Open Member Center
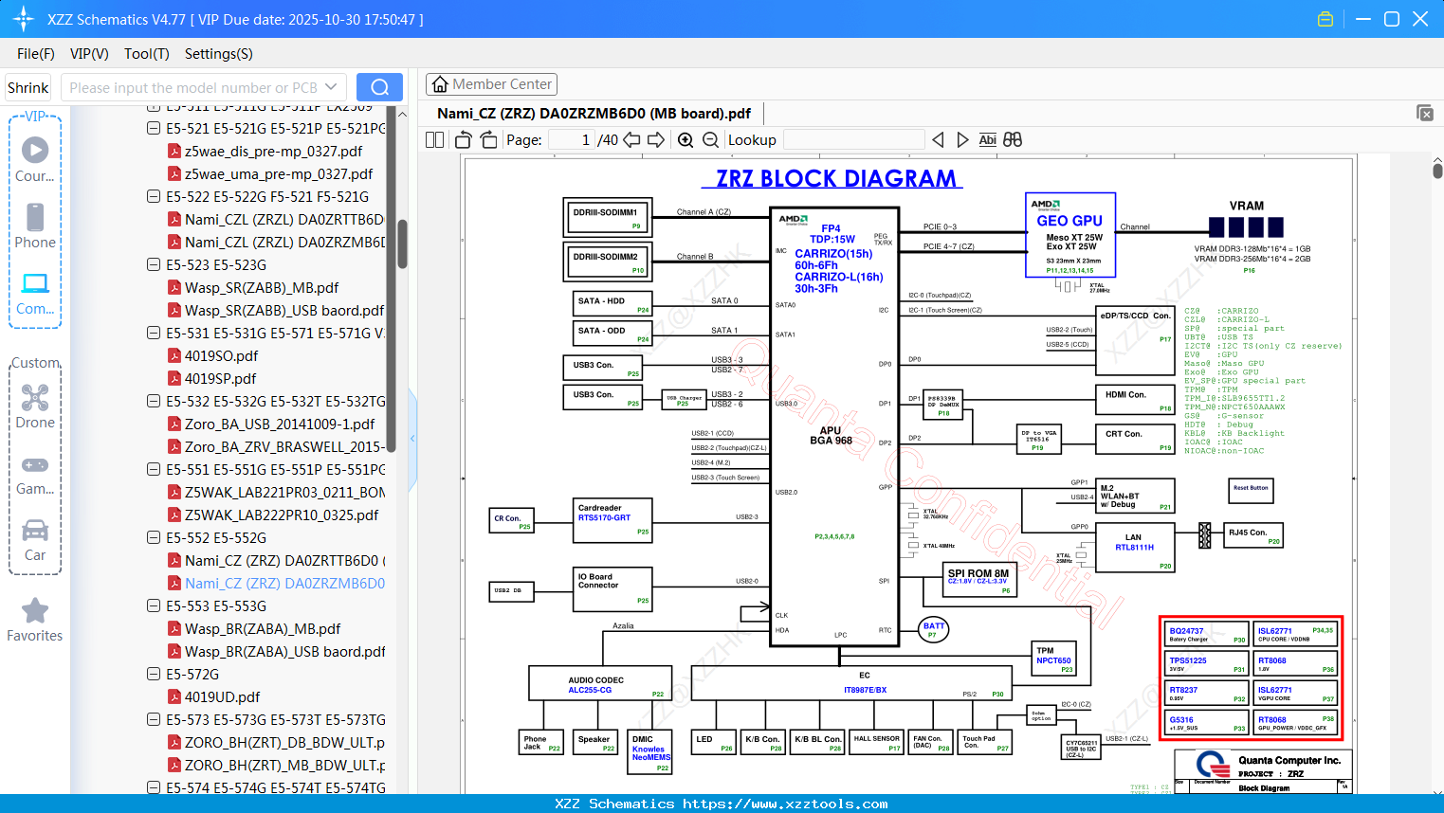The image size is (1444, 813). (491, 84)
